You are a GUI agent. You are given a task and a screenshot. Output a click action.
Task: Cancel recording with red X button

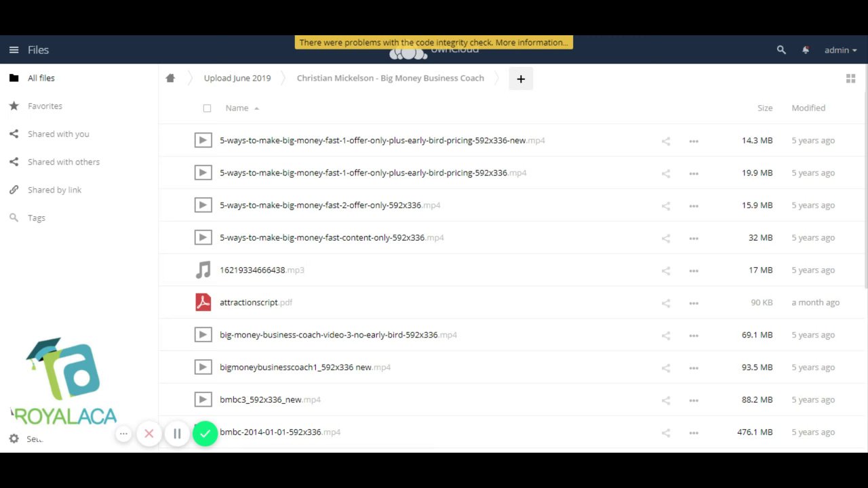[x=149, y=434]
